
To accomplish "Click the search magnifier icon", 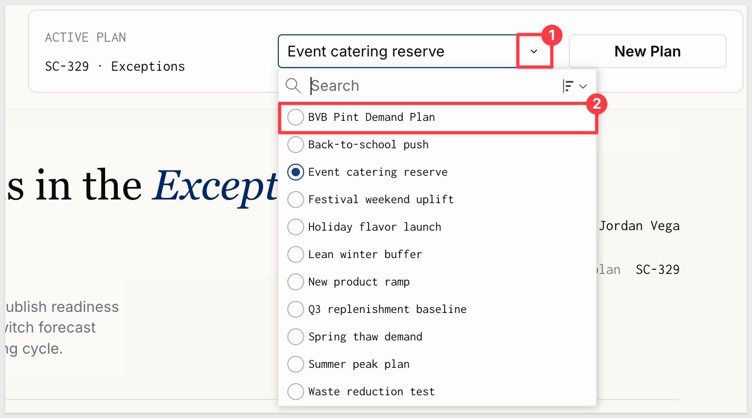I will coord(293,85).
